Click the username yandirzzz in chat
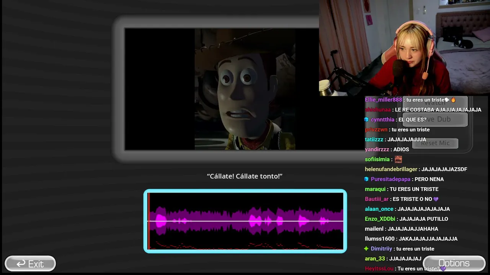The image size is (490, 275). click(377, 149)
